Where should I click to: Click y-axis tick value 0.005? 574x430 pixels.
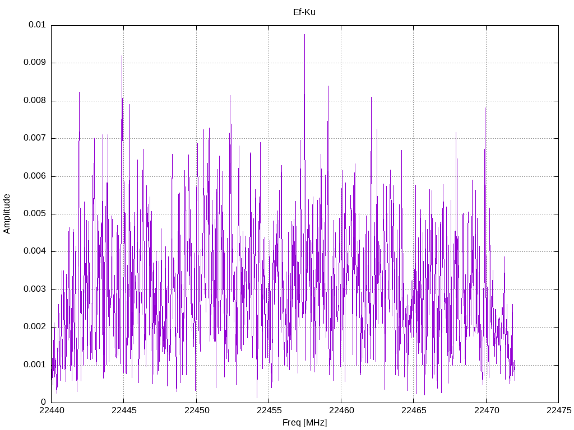[x=35, y=213]
